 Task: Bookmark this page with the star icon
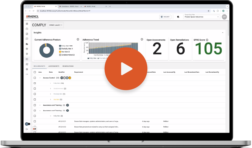pos(209,11)
